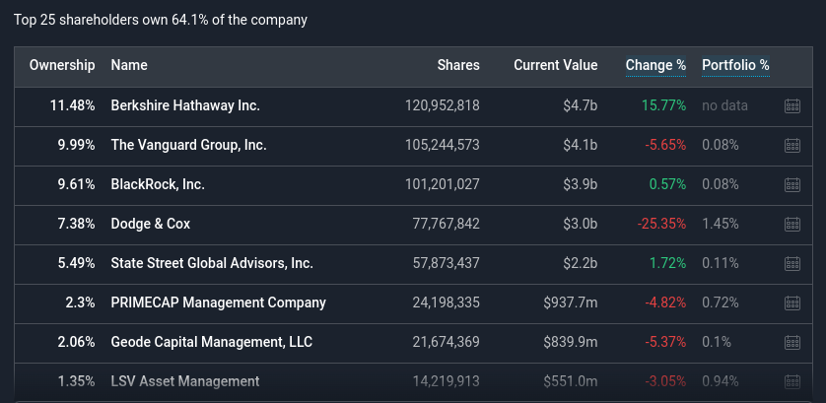This screenshot has height=403, width=826.
Task: Click the 9.99% ownership value
Action: [x=76, y=146]
